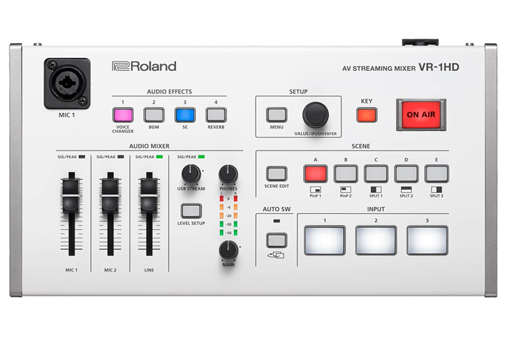Screen dimensions: 508x338
Task: Click the PinP 1 layout icon
Action: pyautogui.click(x=316, y=190)
